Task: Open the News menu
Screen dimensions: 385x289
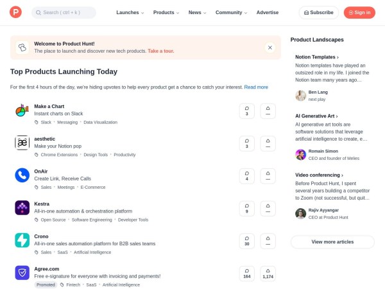Action: tap(197, 12)
